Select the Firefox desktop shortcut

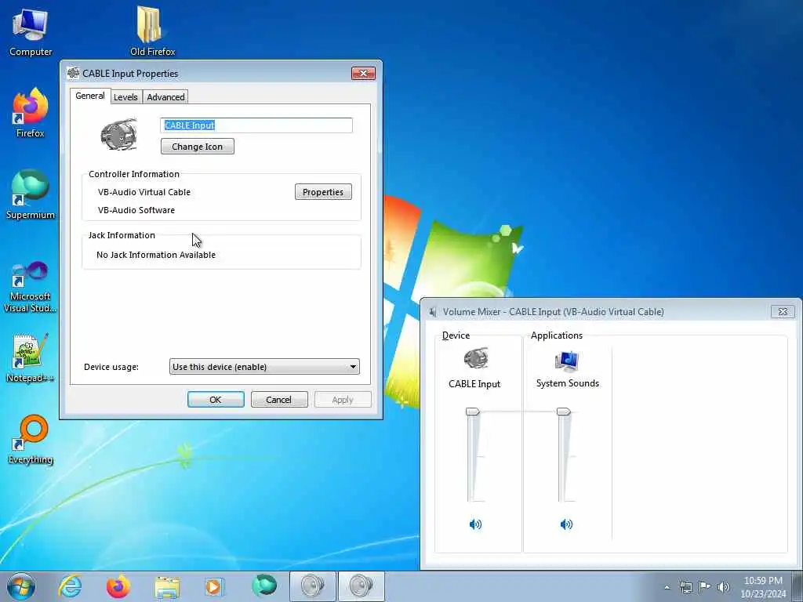point(31,113)
